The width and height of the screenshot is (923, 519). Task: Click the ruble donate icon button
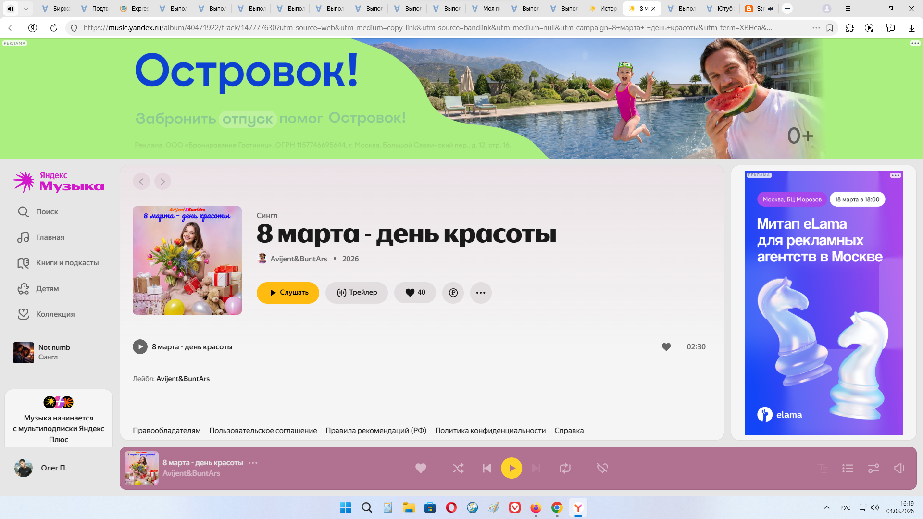pos(453,293)
